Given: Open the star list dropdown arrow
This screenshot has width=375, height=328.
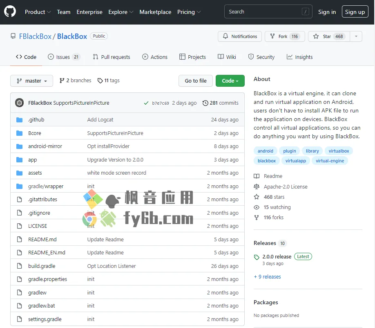Looking at the screenshot, I should [356, 36].
